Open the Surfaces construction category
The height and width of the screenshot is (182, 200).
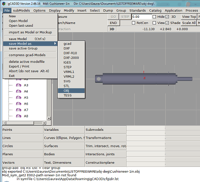64,146
